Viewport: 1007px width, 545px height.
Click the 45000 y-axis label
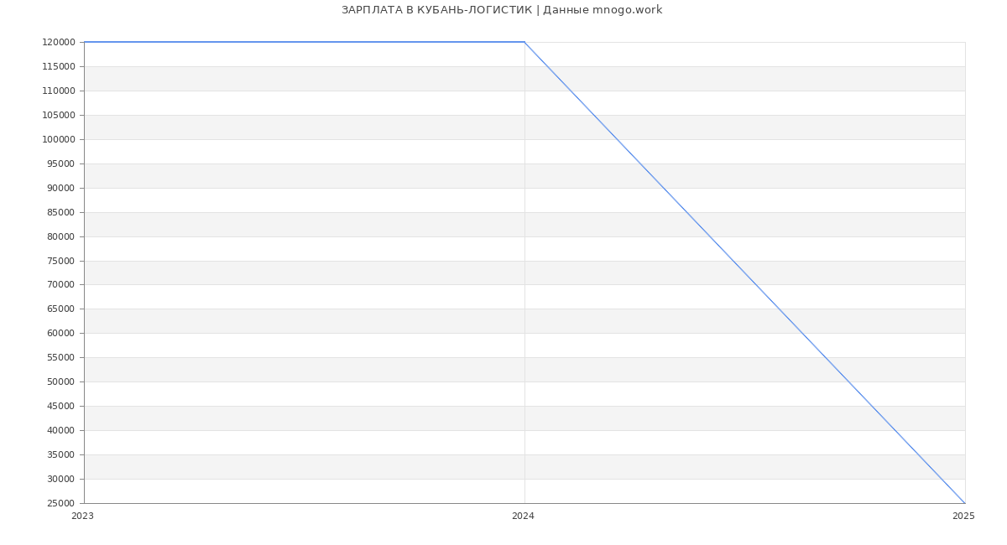click(60, 406)
